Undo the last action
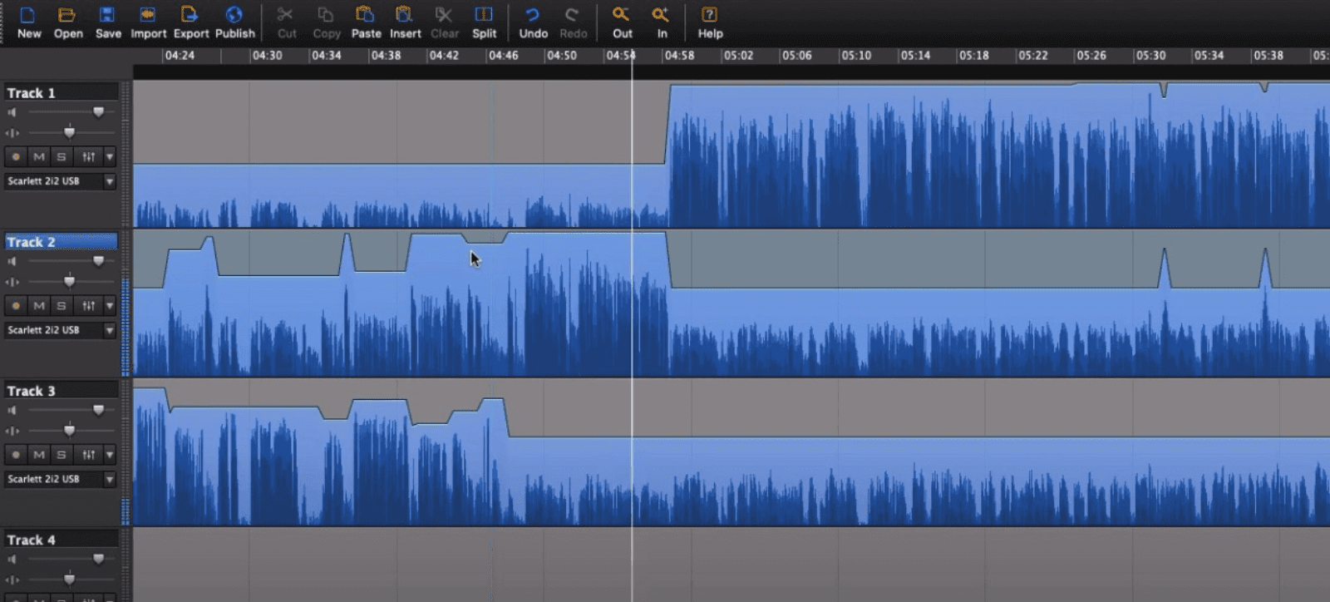This screenshot has width=1330, height=602. [533, 15]
